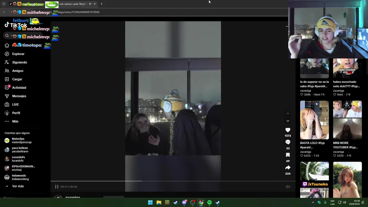Image resolution: width=368 pixels, height=207 pixels.
Task: Click the Cargar upload icon
Action: tap(7, 79)
